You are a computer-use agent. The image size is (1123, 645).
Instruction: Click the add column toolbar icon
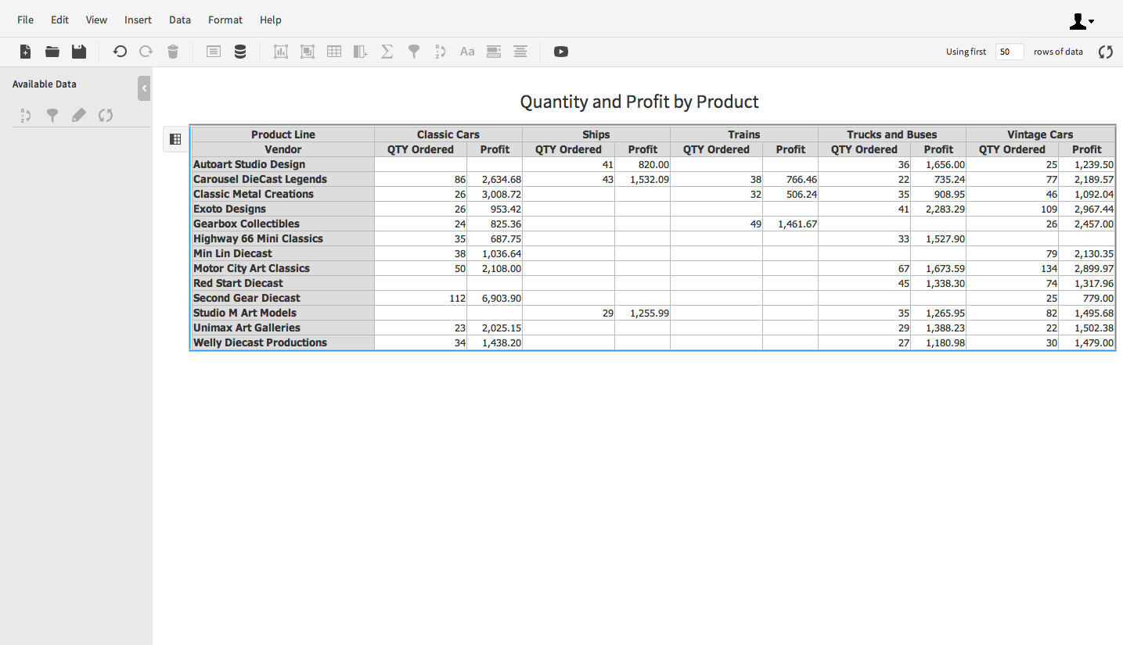360,52
